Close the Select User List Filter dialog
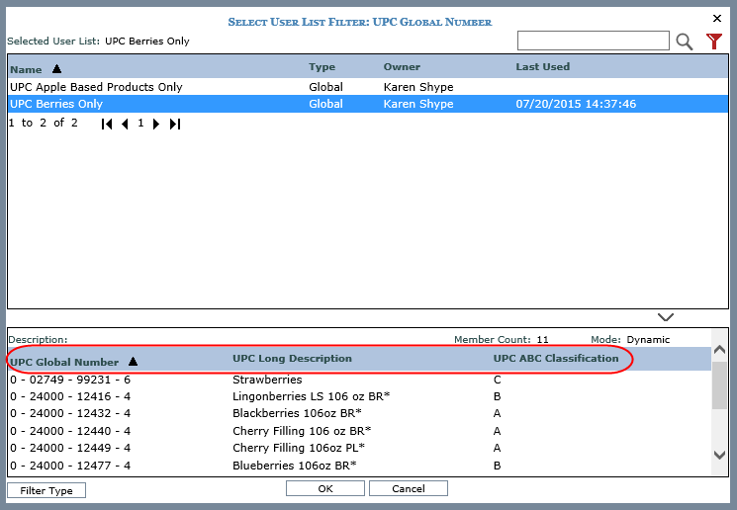The height and width of the screenshot is (510, 737). click(x=717, y=19)
